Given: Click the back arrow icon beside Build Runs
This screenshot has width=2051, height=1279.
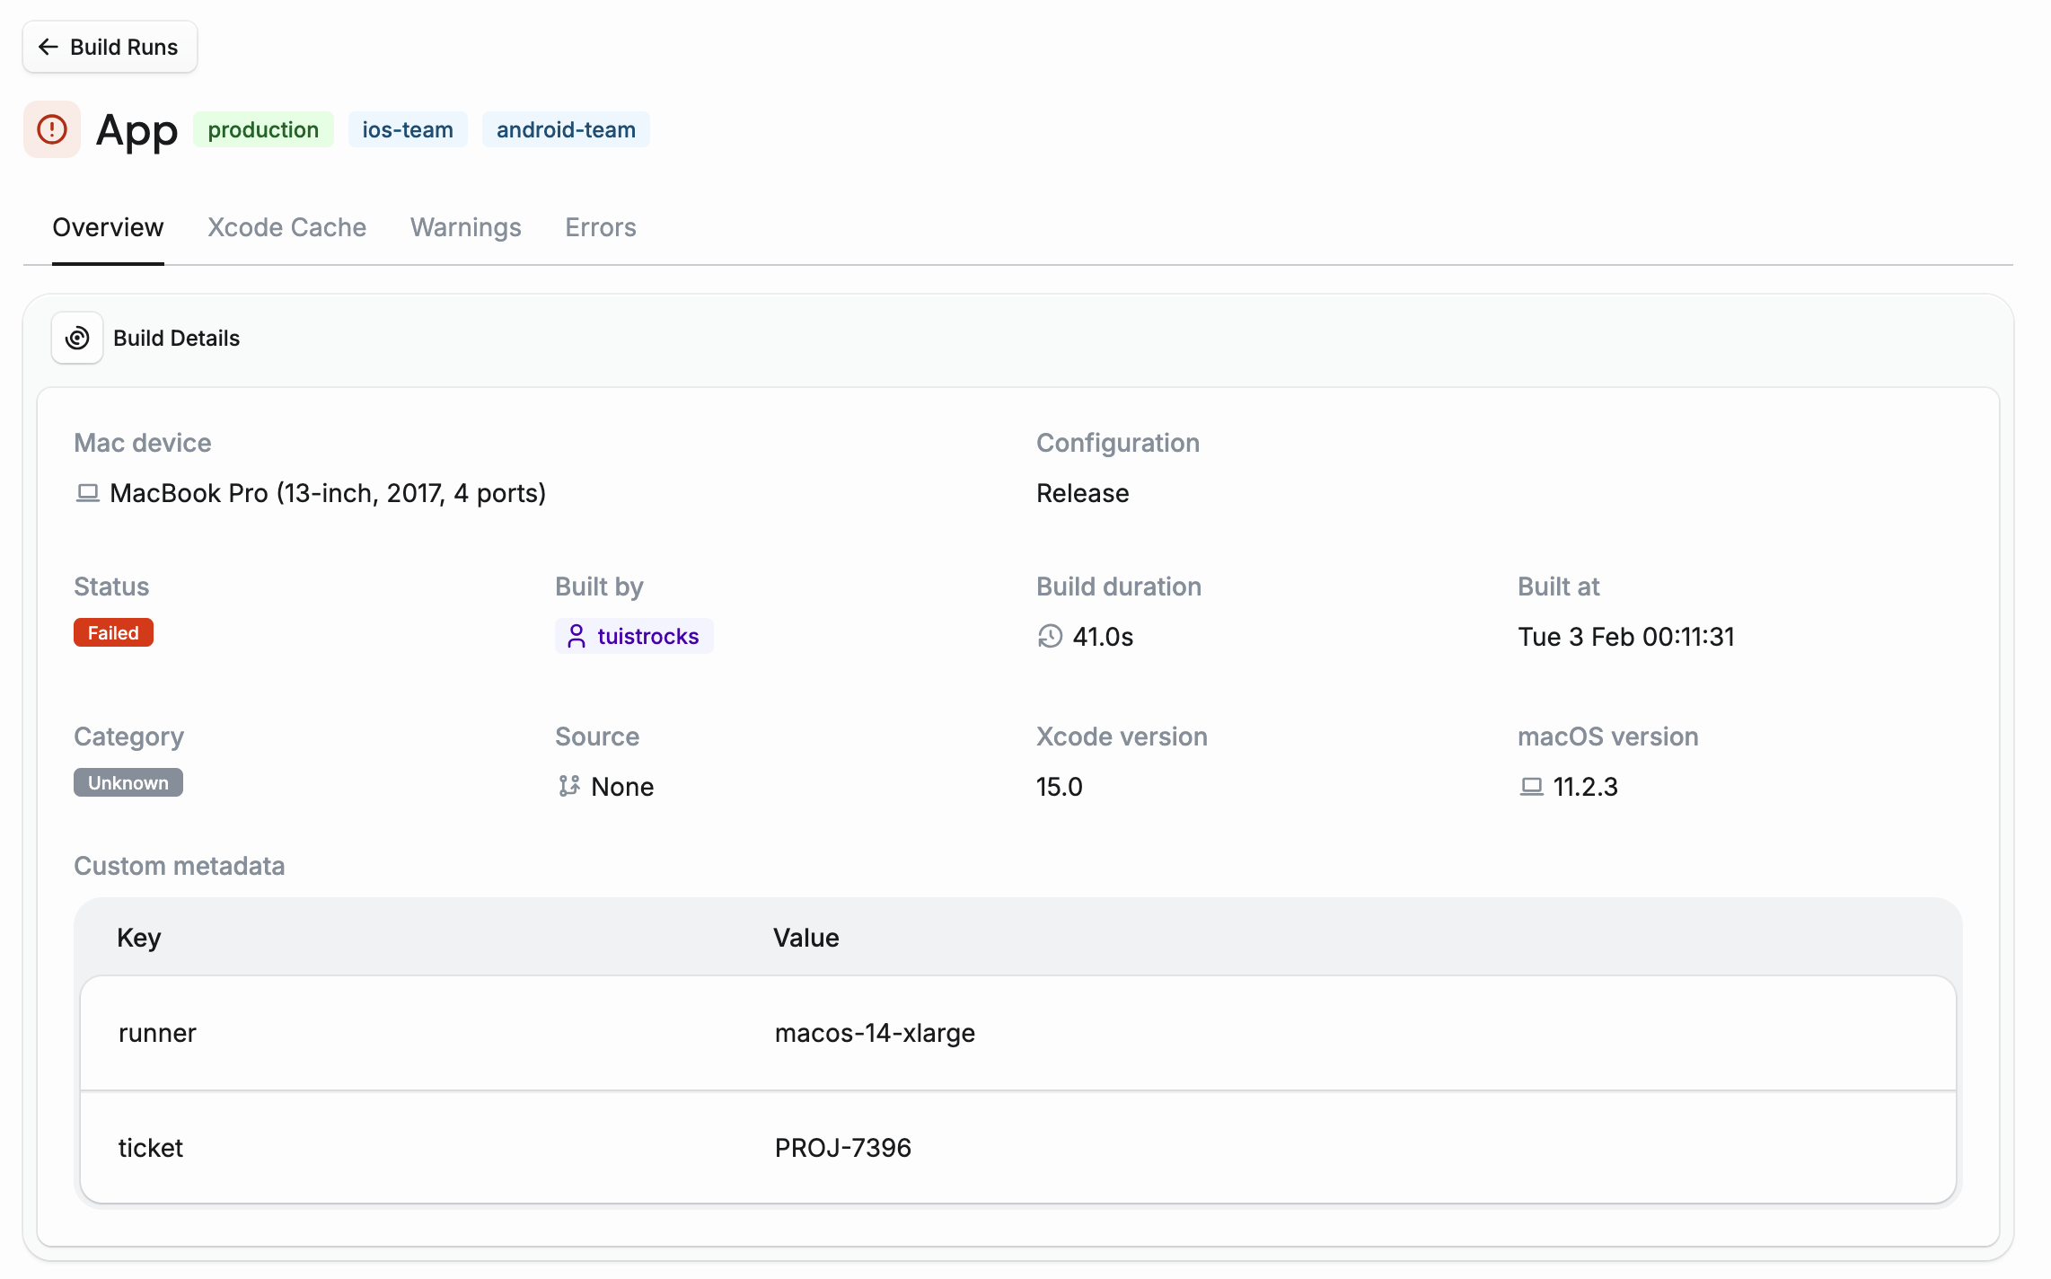Looking at the screenshot, I should pyautogui.click(x=49, y=47).
